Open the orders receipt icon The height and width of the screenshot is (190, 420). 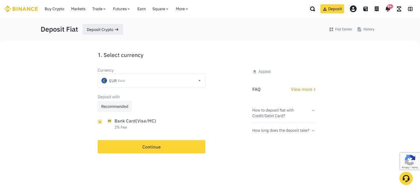(376, 9)
